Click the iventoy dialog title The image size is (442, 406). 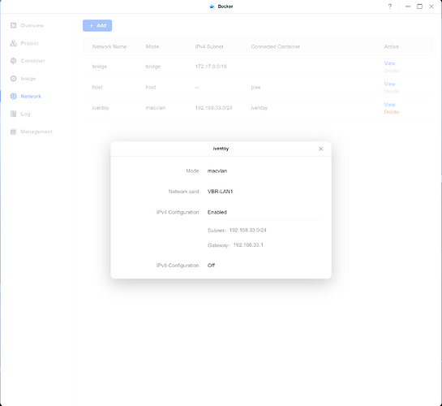221,149
